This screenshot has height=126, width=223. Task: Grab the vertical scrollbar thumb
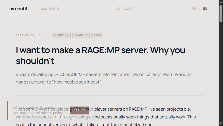(221, 13)
